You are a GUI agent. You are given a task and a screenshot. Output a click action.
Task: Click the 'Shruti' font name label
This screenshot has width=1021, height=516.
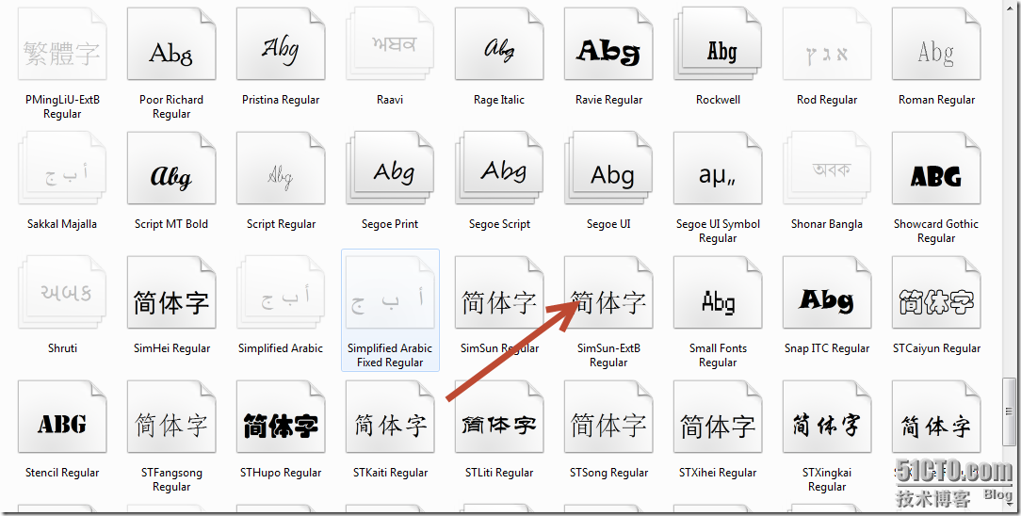click(62, 348)
